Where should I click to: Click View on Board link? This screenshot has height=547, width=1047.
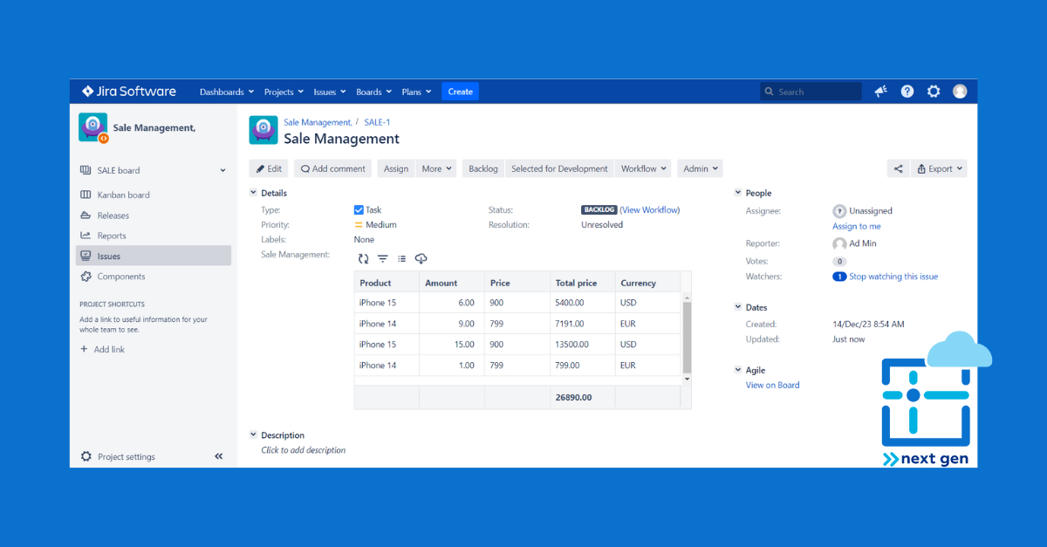772,385
